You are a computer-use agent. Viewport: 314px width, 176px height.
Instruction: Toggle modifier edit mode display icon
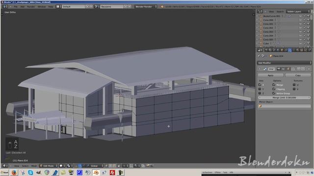[288, 69]
